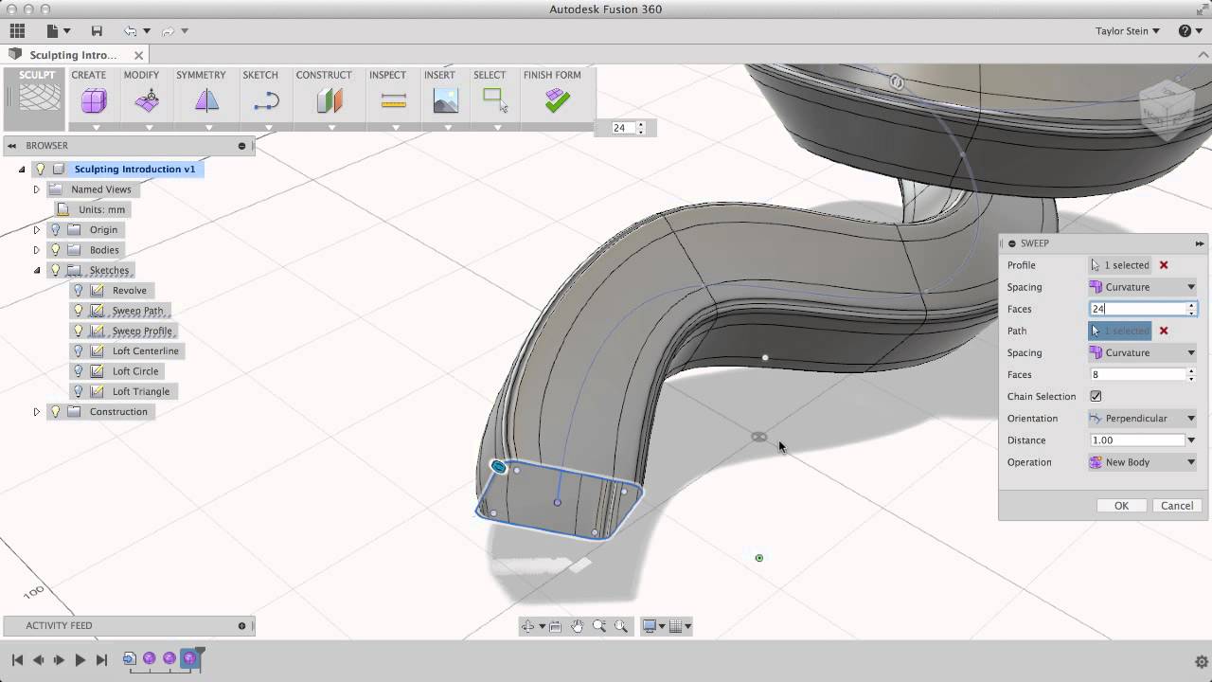This screenshot has height=682, width=1212.
Task: Jump to timeline start
Action: tap(17, 659)
